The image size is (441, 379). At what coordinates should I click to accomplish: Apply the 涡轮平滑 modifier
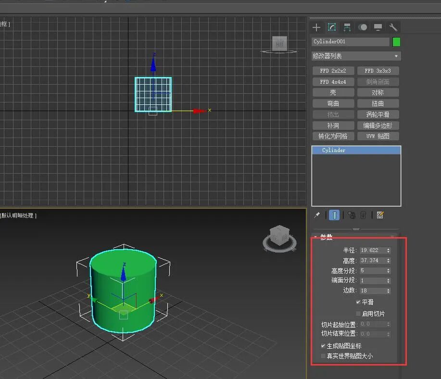tap(378, 114)
